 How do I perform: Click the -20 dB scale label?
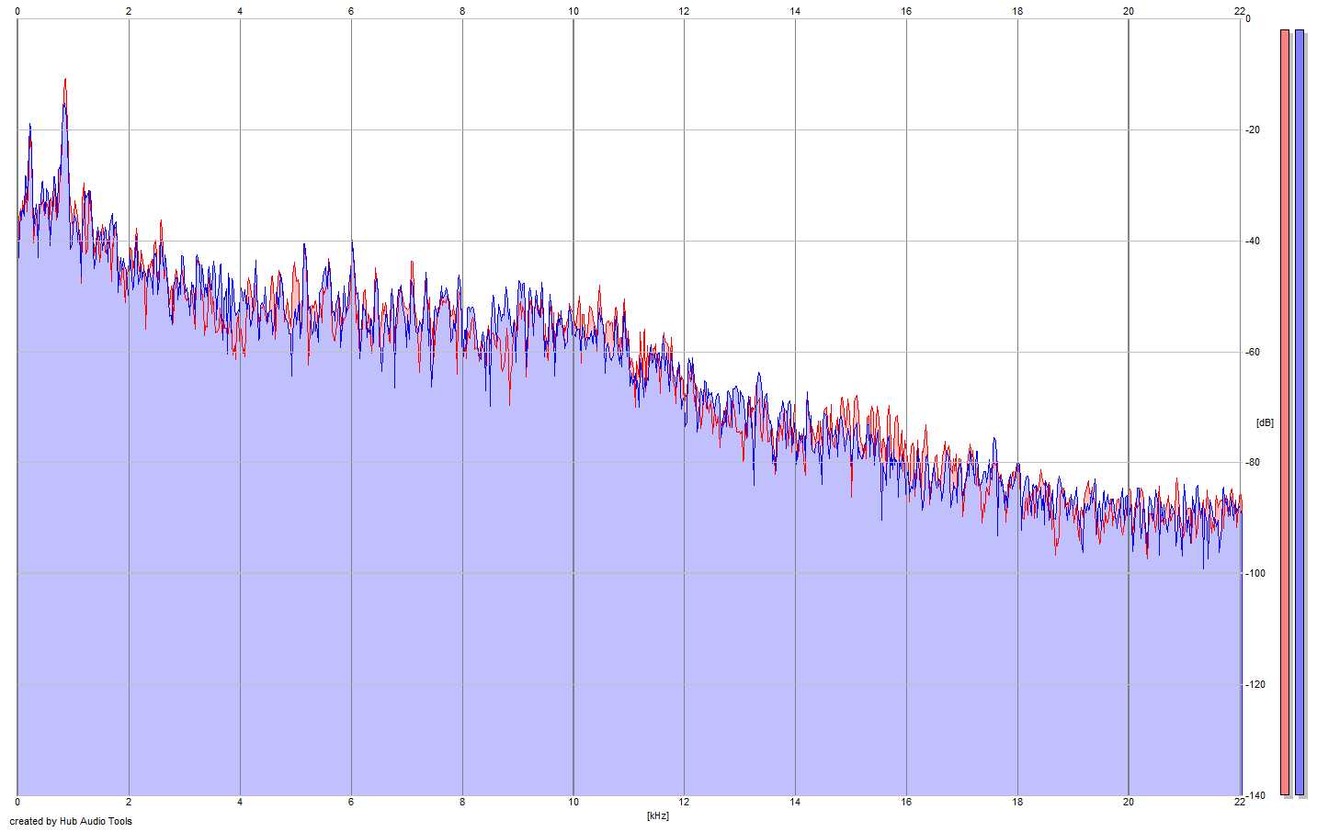pyautogui.click(x=1253, y=129)
